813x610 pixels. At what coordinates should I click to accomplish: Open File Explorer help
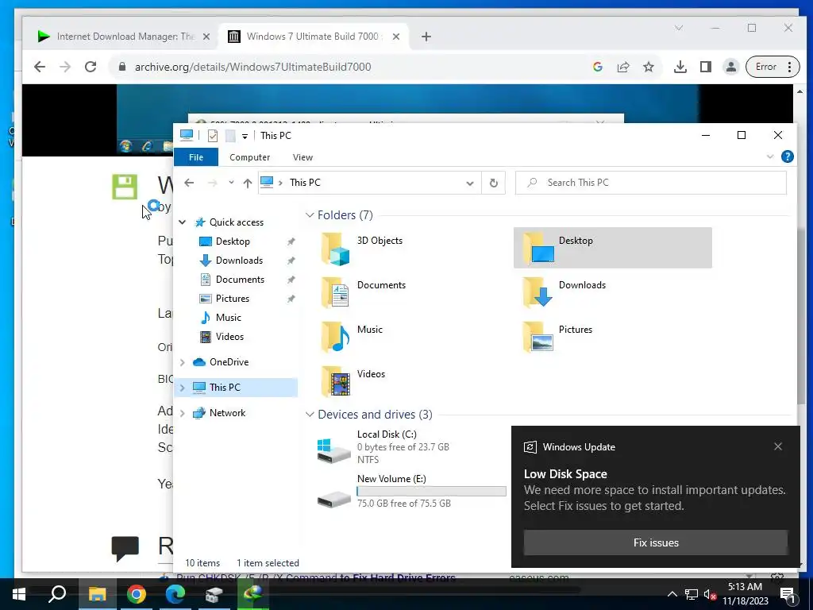coord(787,156)
